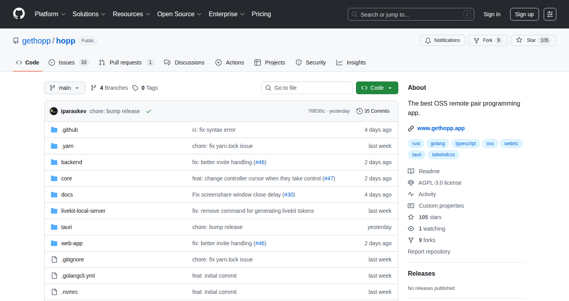The width and height of the screenshot is (569, 301).
Task: Open pull request #30 link in docs row
Action: (289, 195)
